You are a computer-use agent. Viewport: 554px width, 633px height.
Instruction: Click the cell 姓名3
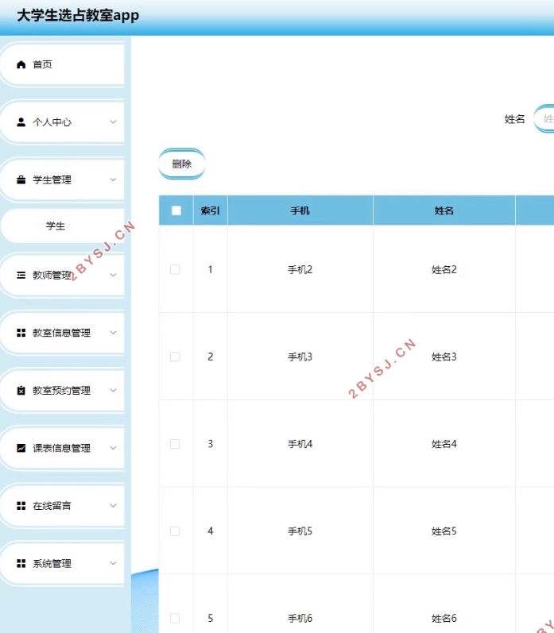(444, 357)
